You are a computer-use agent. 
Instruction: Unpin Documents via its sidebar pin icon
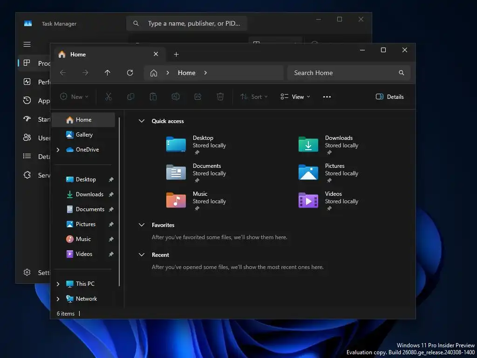[x=111, y=209]
